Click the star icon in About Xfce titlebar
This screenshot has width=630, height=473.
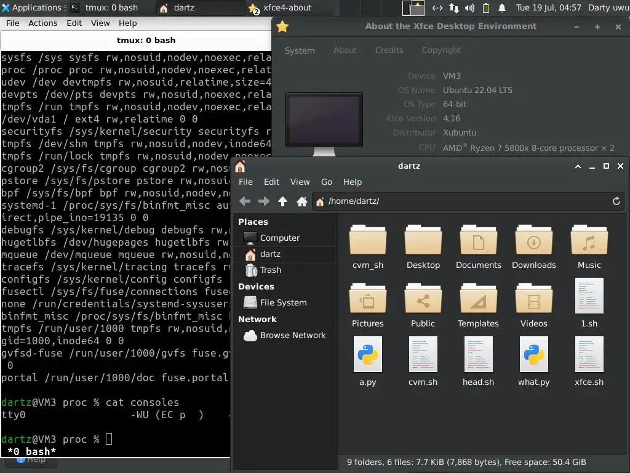point(282,27)
